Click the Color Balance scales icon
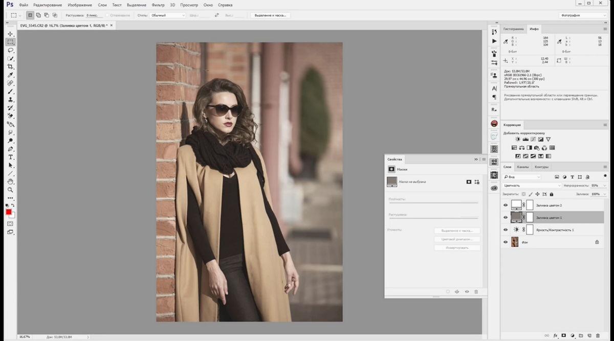614x341 pixels. (522, 148)
